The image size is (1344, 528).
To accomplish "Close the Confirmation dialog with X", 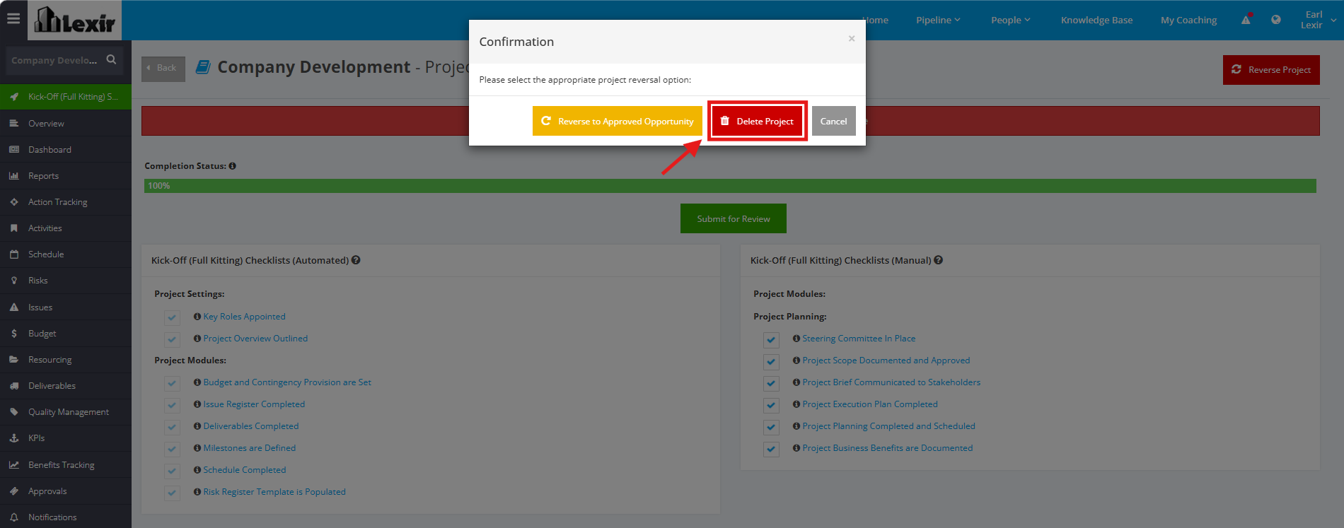I will pyautogui.click(x=852, y=38).
